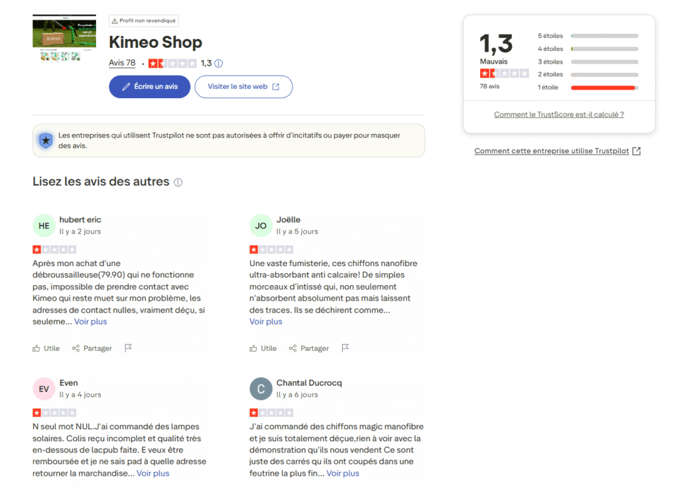Open the Kimeo Shop website via 'Visiter le site web'
Viewport: 679px width, 487px height.
point(243,86)
